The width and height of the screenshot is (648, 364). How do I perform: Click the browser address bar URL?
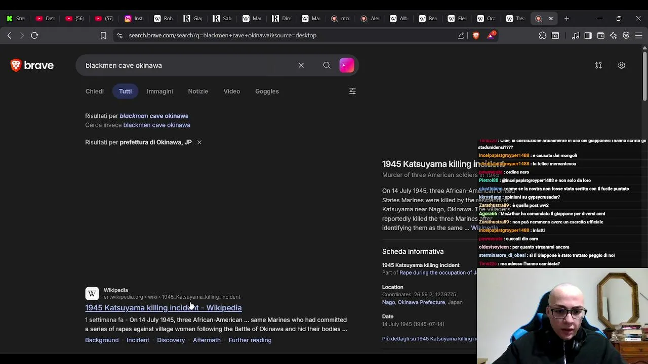tap(223, 35)
